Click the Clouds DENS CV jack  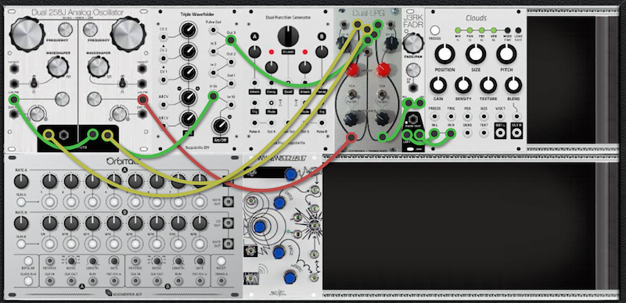coord(467,134)
